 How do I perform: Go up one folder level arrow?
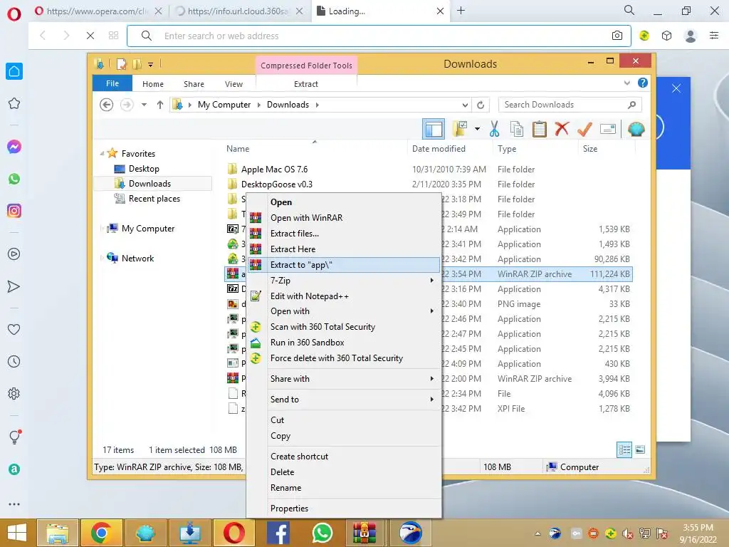tap(160, 105)
